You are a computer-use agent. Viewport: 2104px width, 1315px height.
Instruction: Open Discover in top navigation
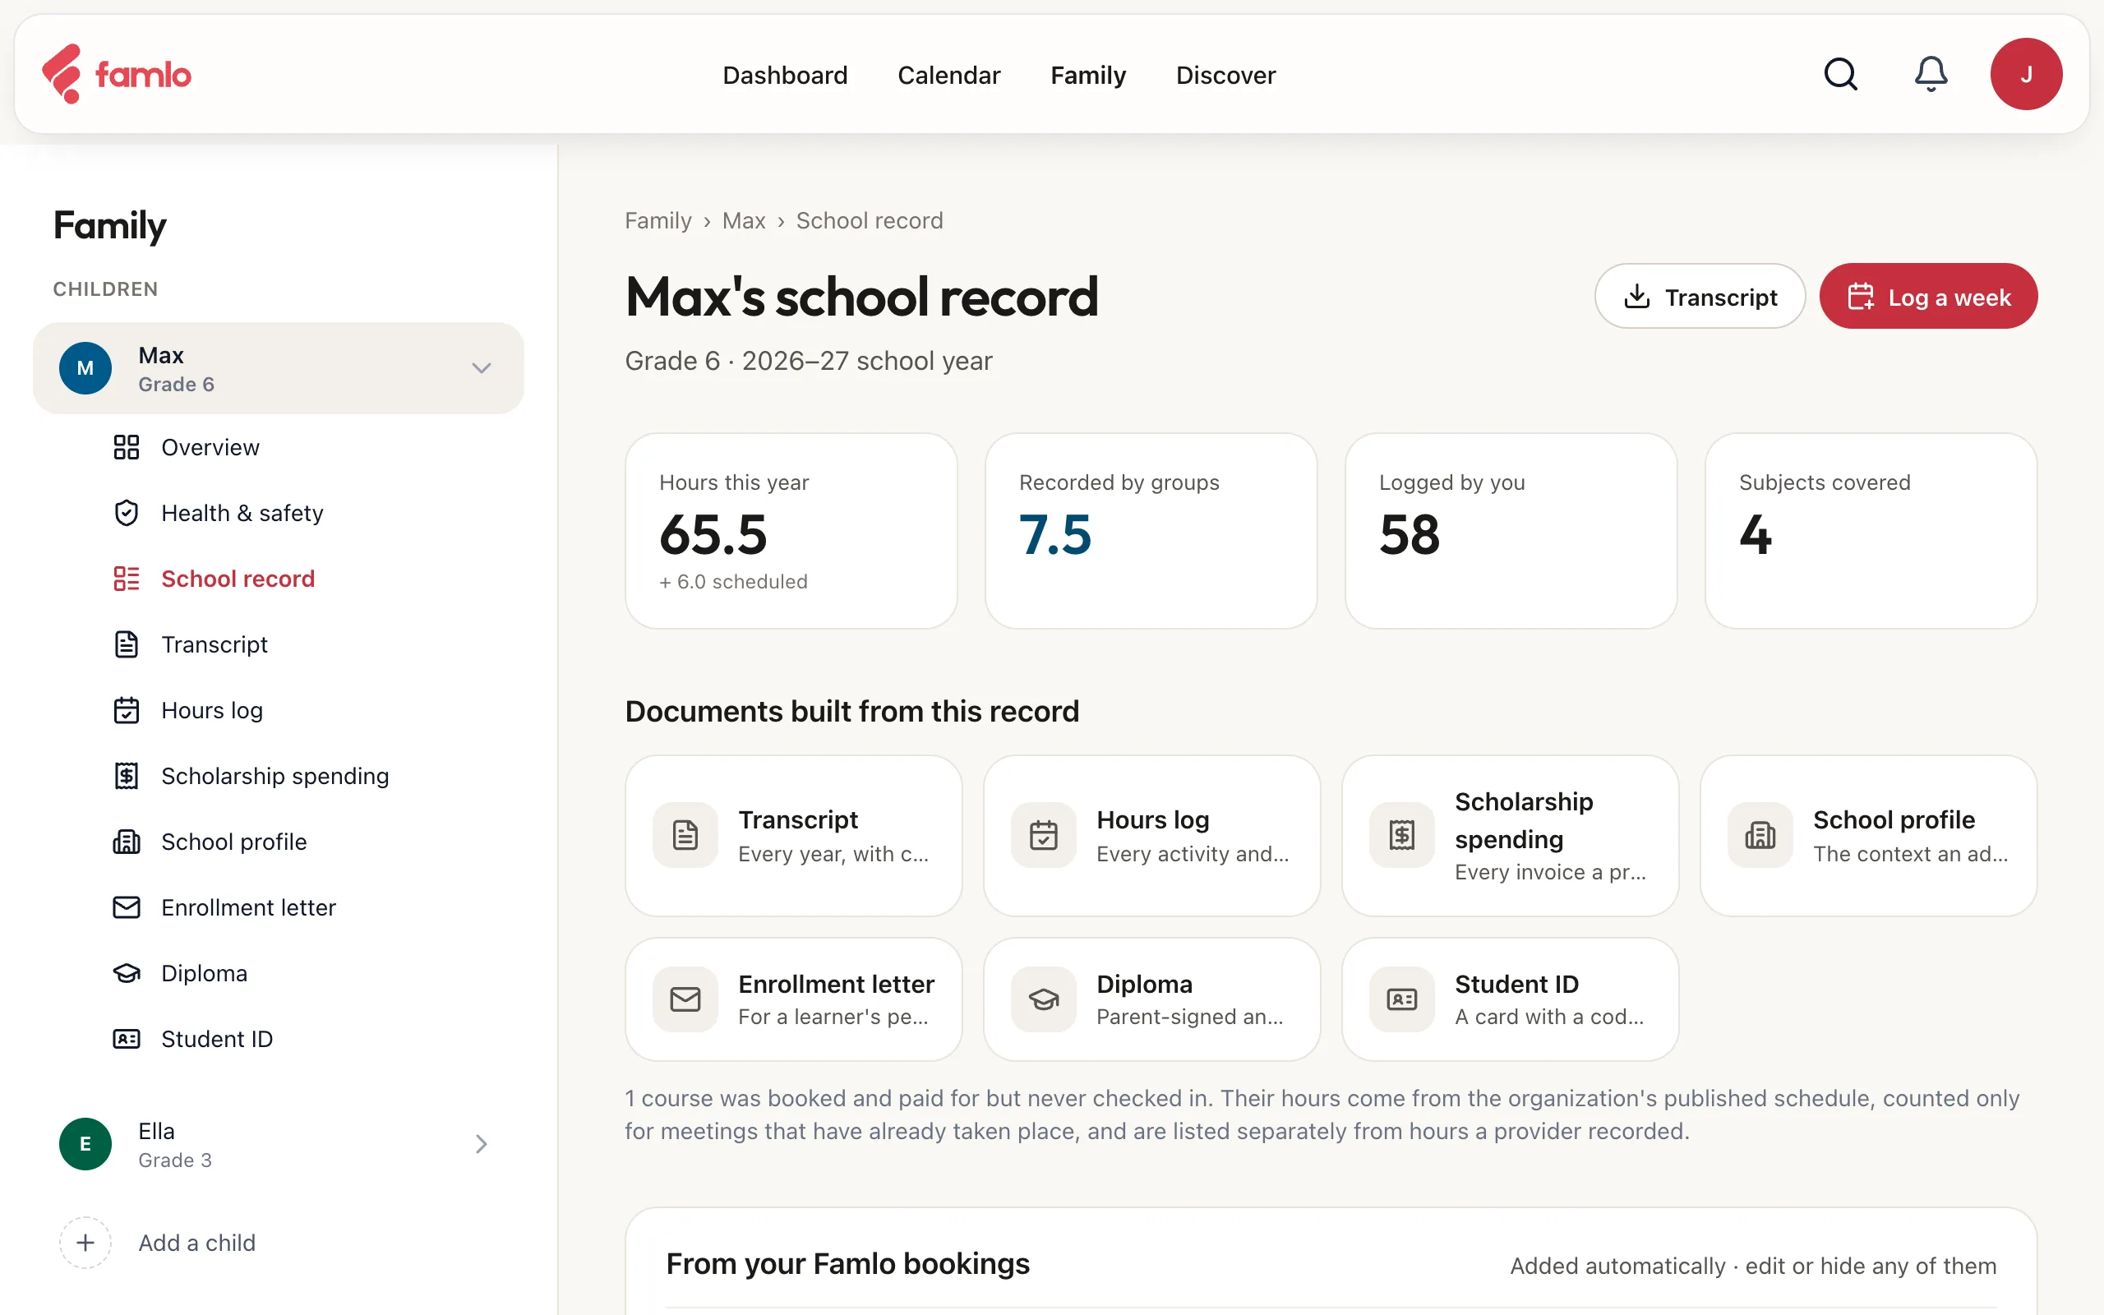coord(1225,75)
